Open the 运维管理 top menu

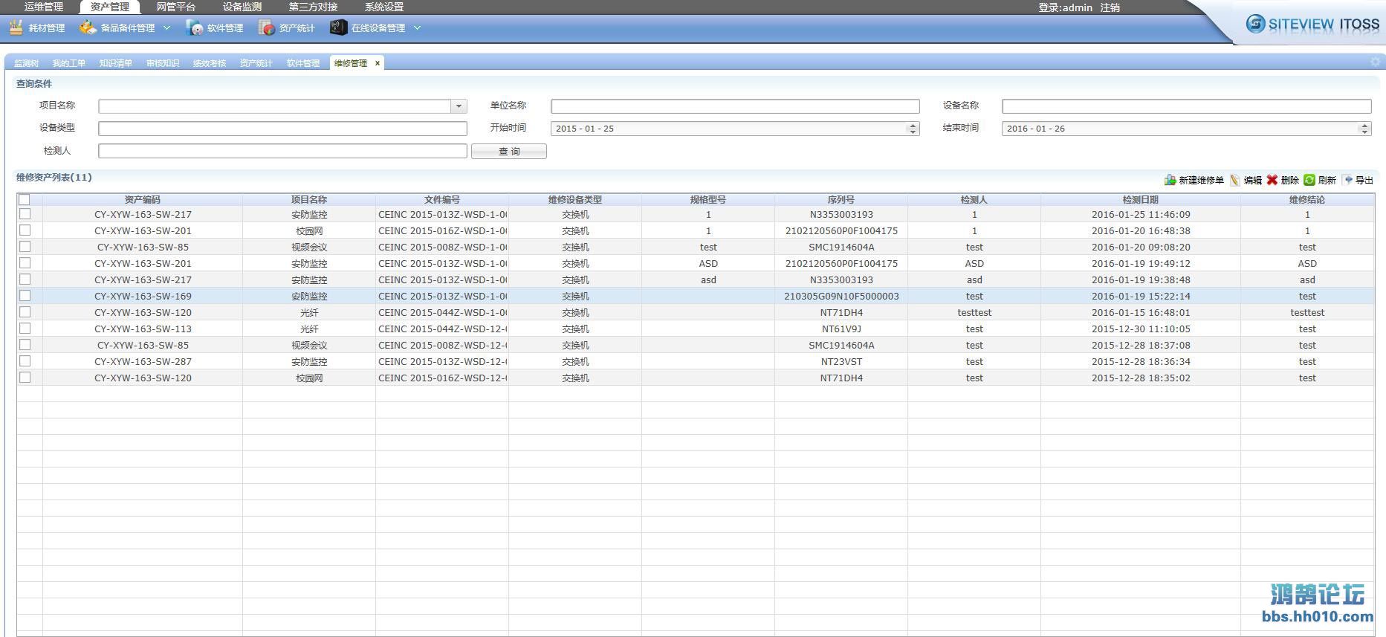tap(44, 7)
